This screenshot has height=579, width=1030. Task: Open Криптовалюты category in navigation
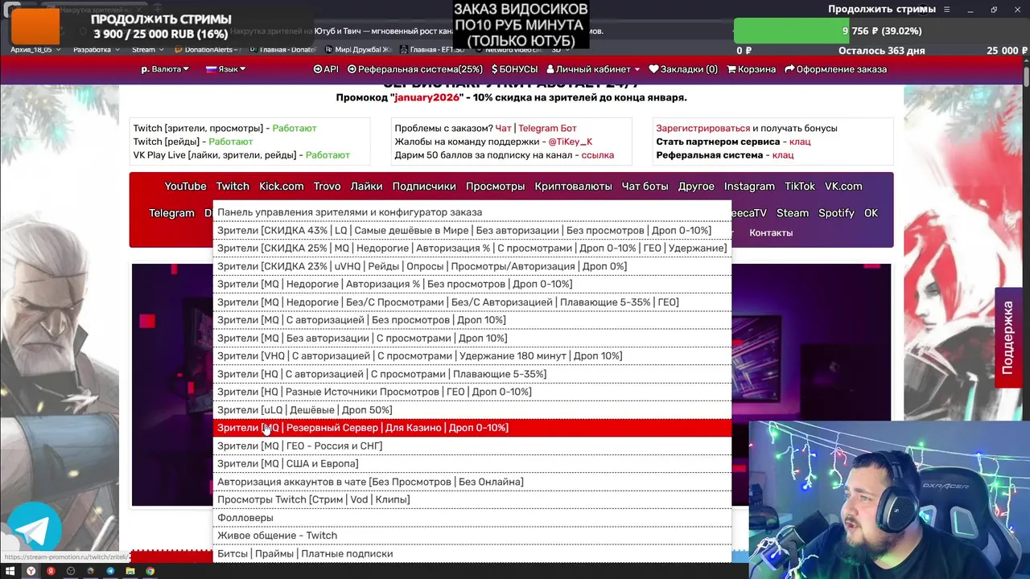point(573,186)
